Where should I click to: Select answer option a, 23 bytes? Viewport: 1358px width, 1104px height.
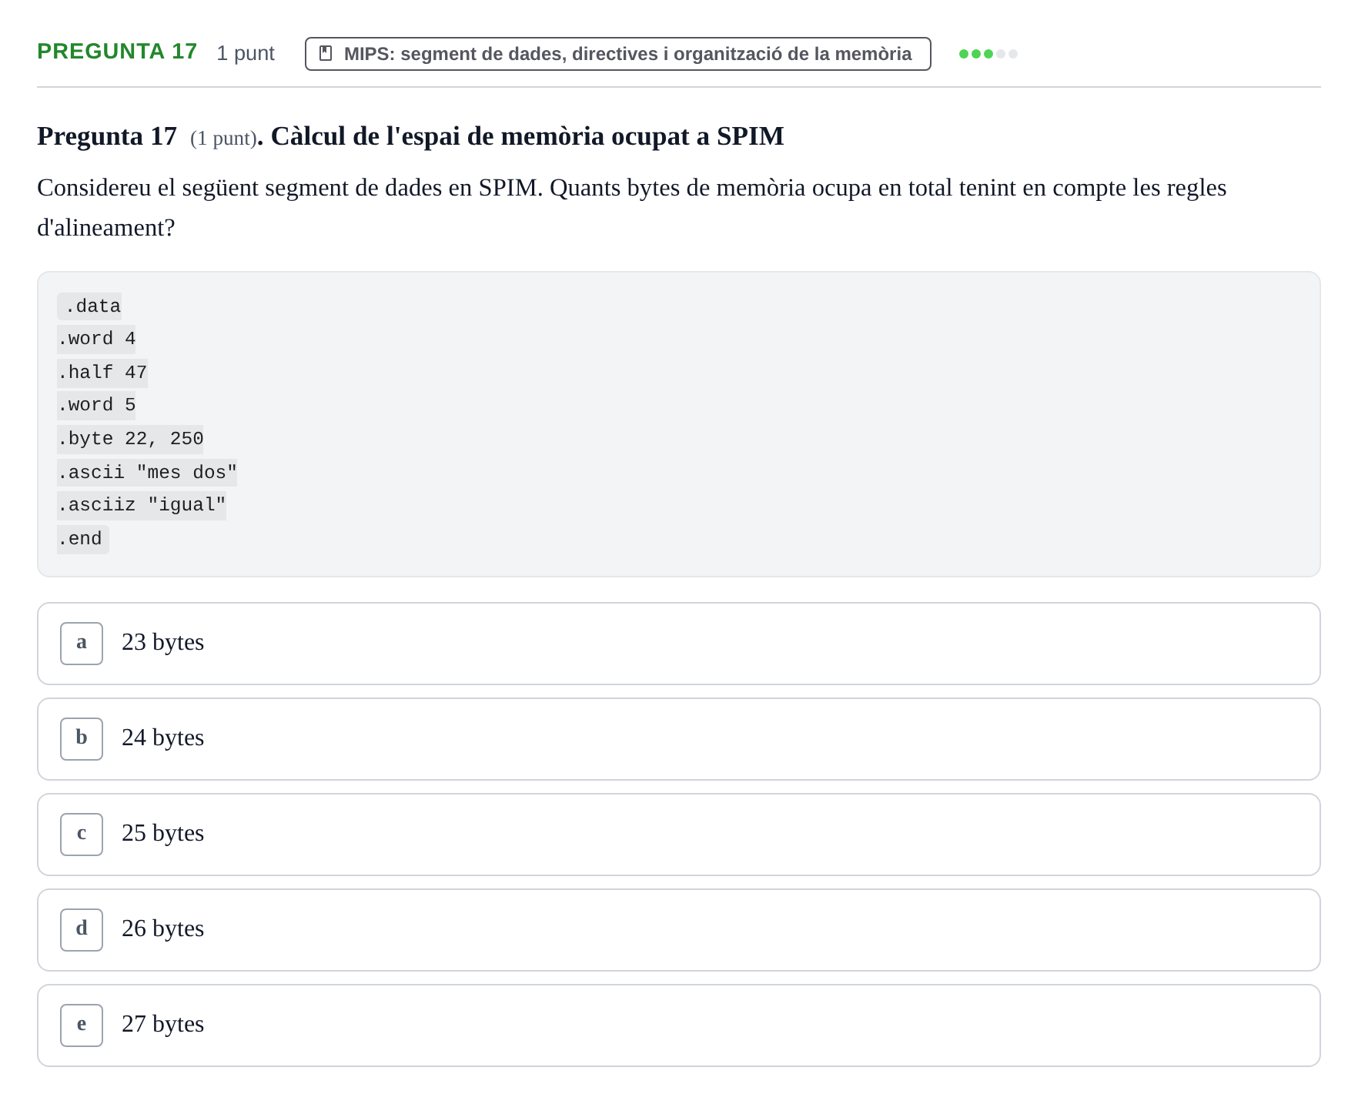[x=678, y=644]
